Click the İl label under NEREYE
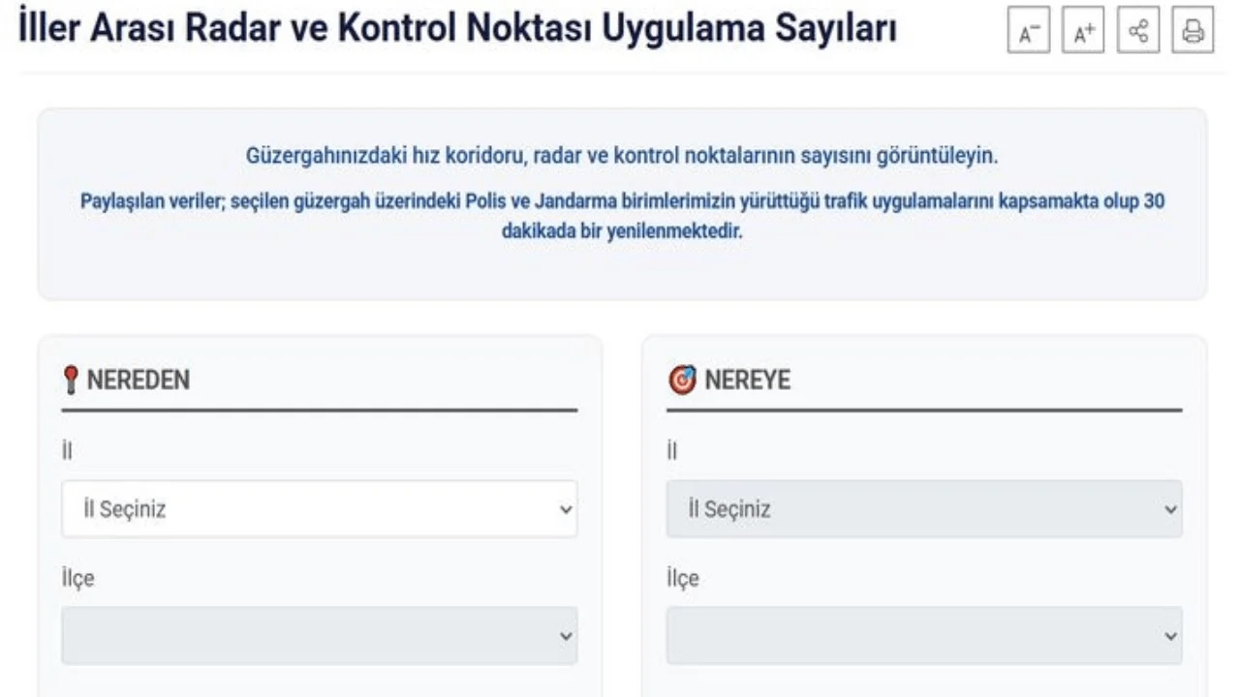The height and width of the screenshot is (697, 1240). point(672,451)
